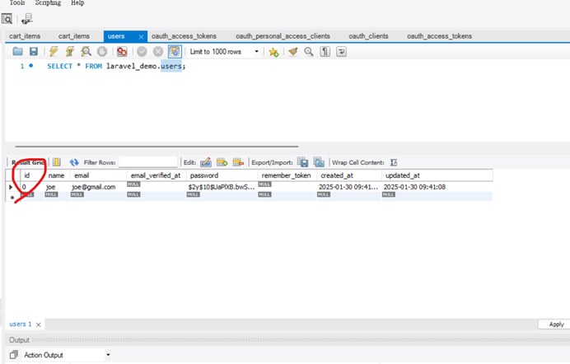
Task: Execute the whole SQL script
Action: pos(54,52)
